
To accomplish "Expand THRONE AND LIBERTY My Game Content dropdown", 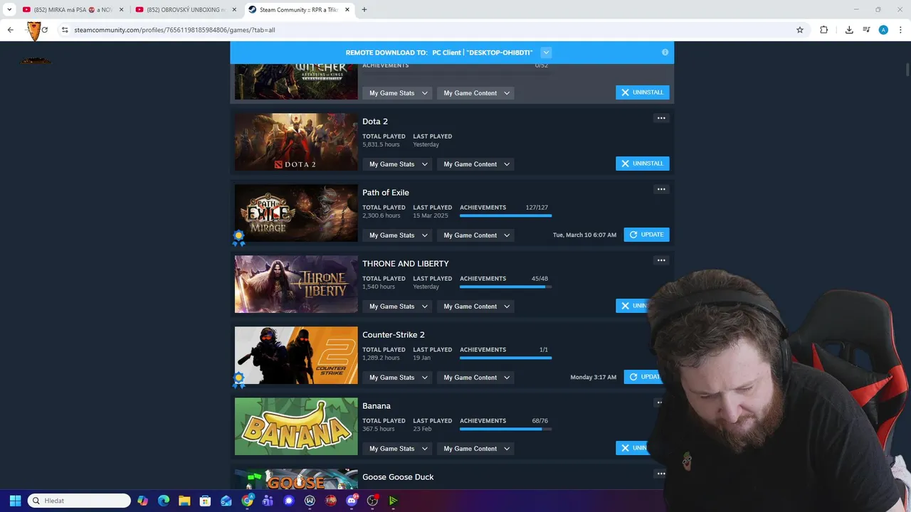I will point(477,306).
